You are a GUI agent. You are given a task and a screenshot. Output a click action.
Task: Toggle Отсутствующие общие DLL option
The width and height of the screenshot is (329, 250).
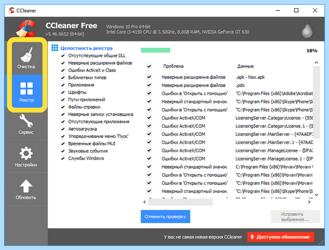coord(63,56)
